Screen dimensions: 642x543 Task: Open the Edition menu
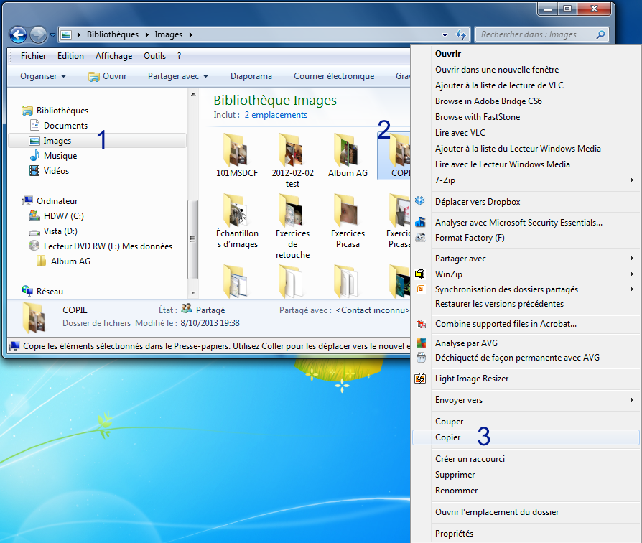pyautogui.click(x=70, y=56)
